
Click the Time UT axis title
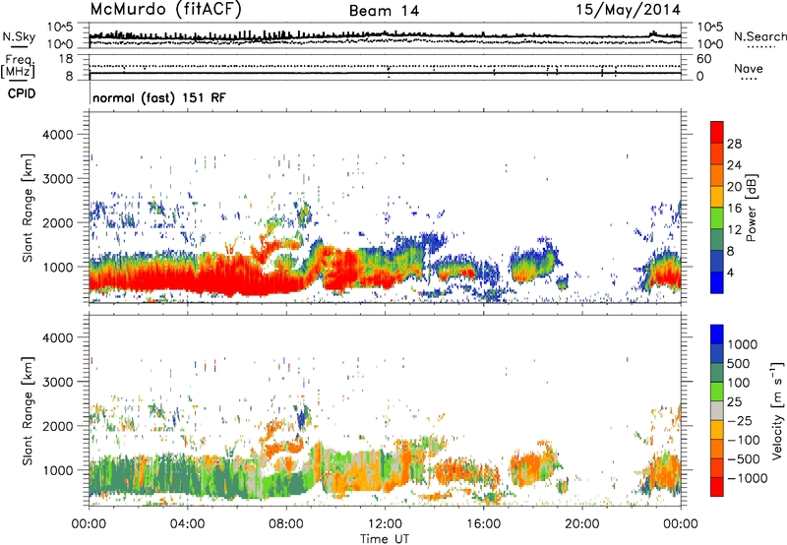click(385, 539)
